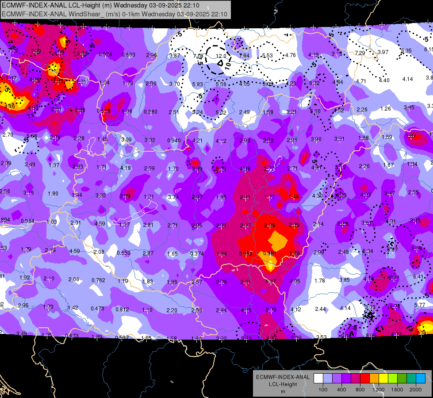Viewport: 433px width, 398px height.
Task: Click the 0.650 grid value
Action: click(123, 253)
